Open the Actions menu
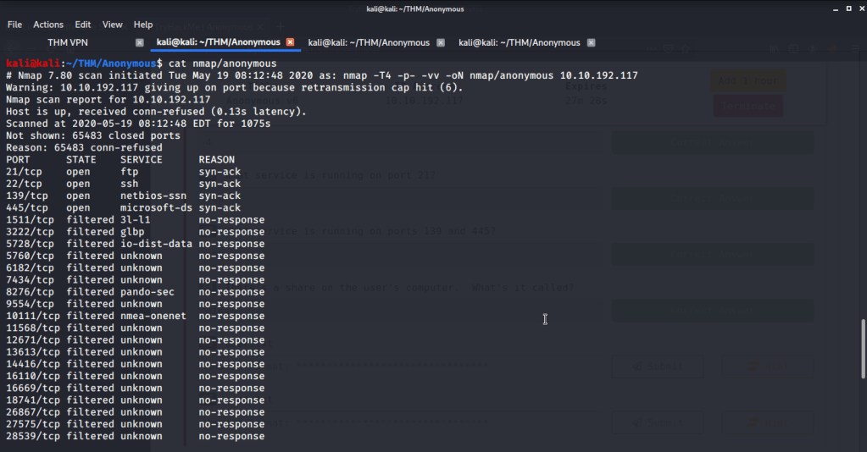The height and width of the screenshot is (452, 867). [48, 25]
